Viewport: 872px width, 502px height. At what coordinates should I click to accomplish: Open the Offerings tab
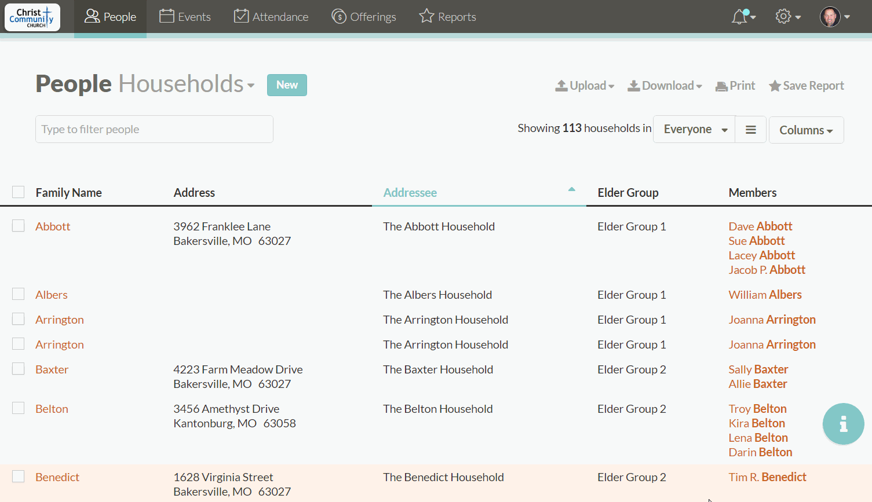[364, 17]
